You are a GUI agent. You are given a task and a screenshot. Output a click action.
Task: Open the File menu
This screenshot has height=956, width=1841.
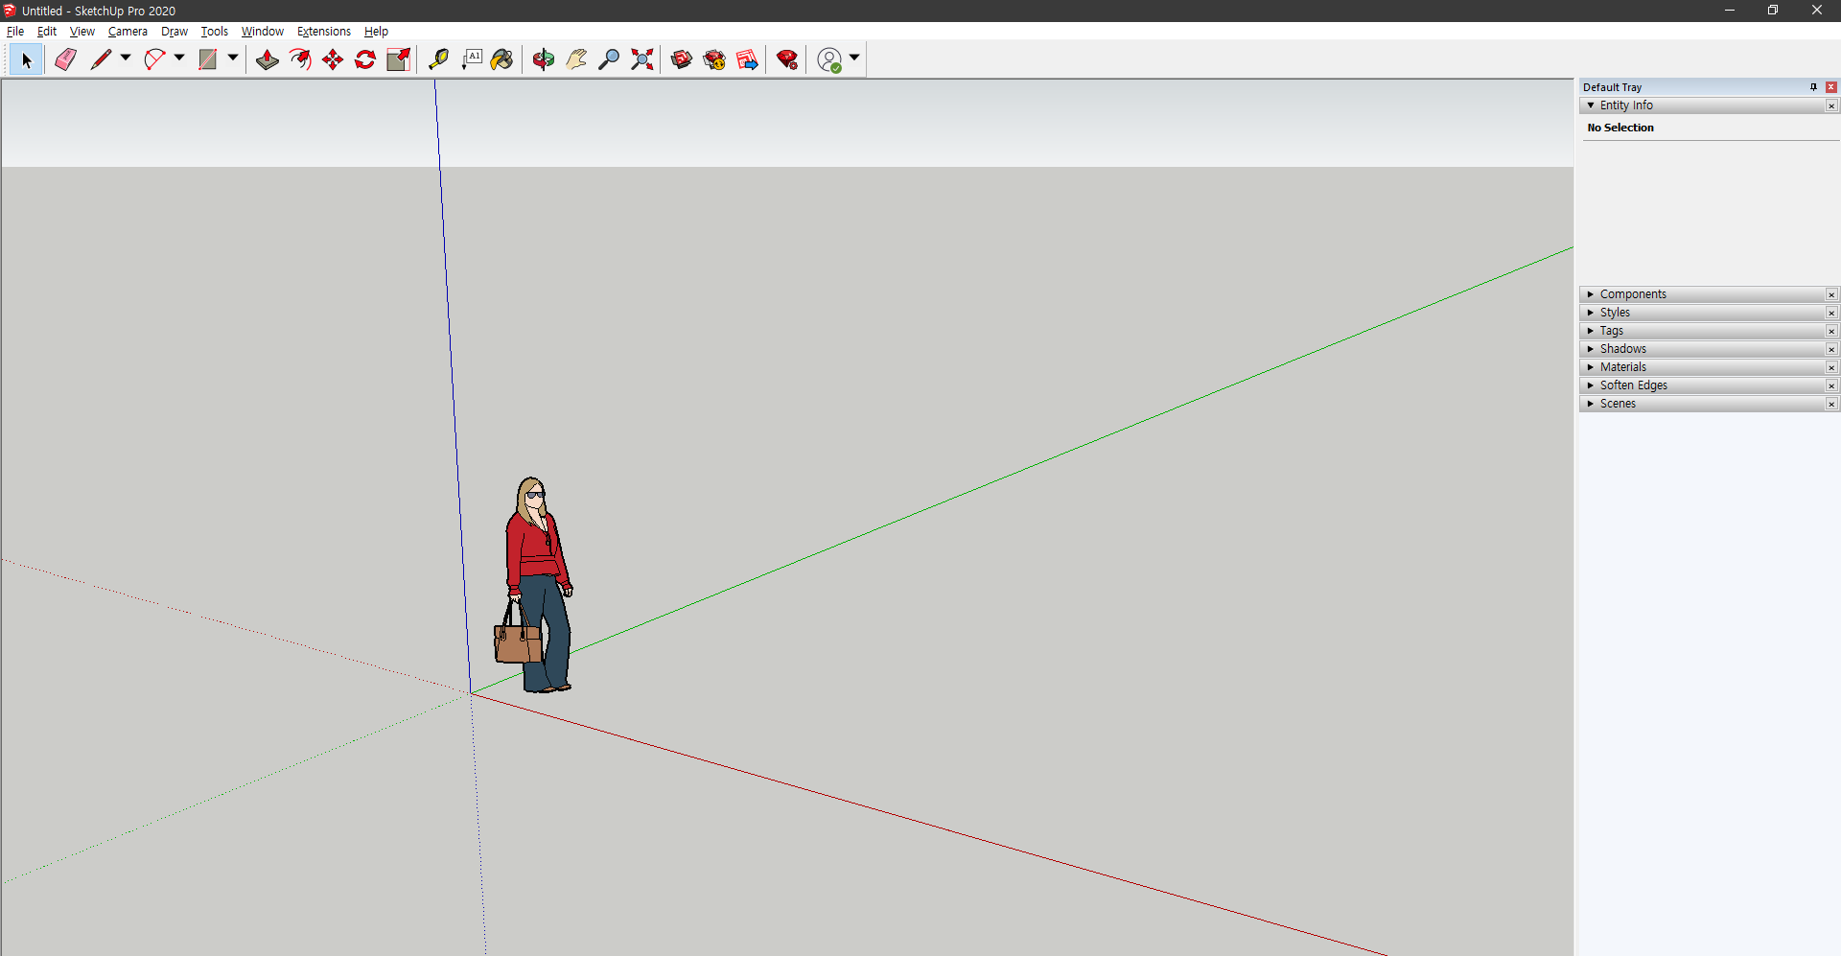click(15, 32)
